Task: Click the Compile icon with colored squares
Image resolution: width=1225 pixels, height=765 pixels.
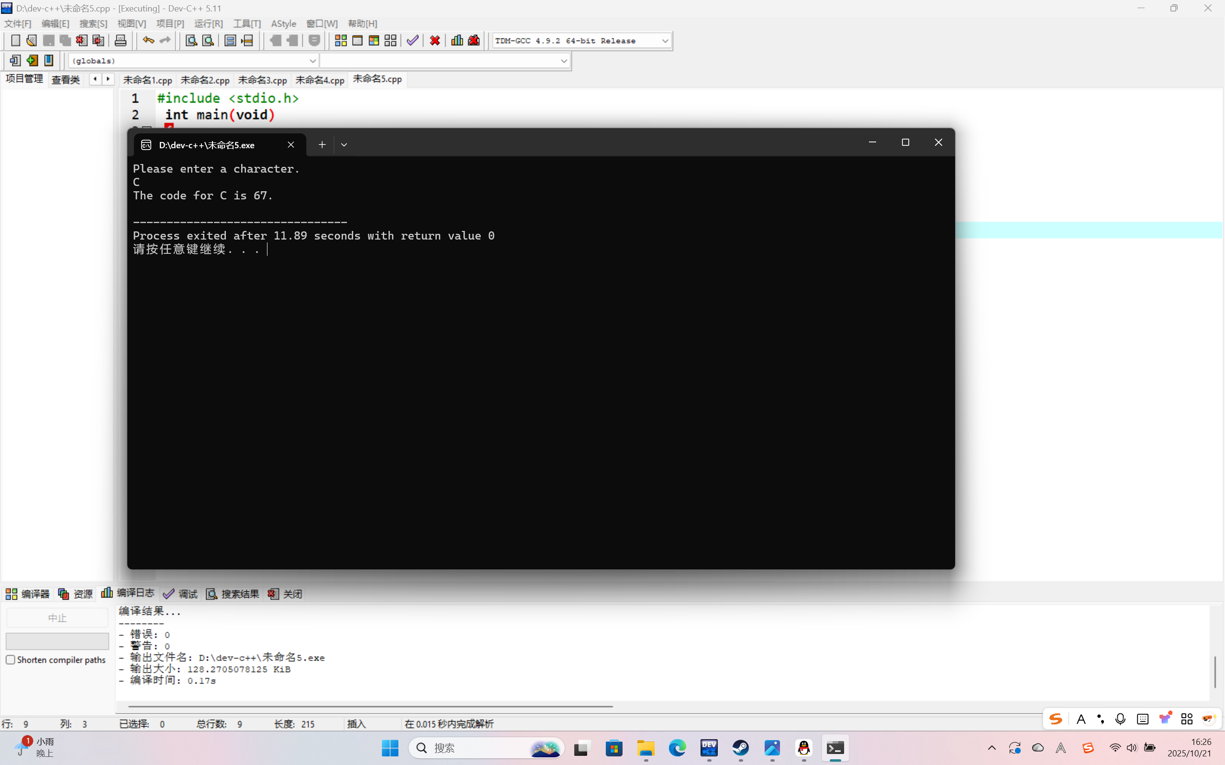Action: click(341, 41)
